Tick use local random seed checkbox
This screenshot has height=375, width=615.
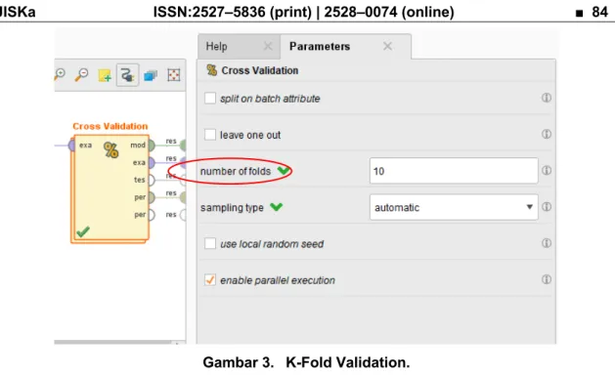tap(210, 243)
